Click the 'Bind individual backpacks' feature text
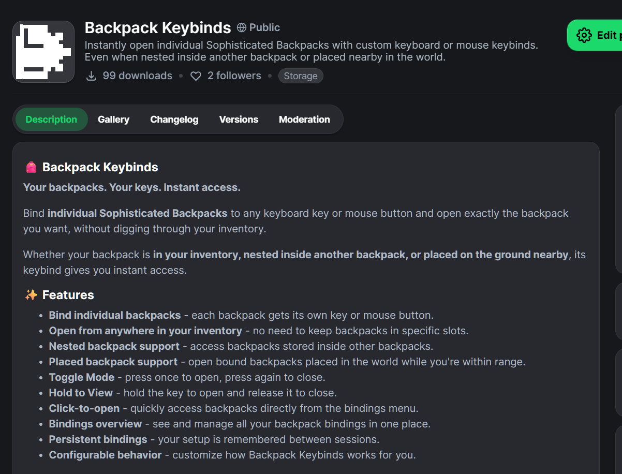This screenshot has width=622, height=474. click(x=115, y=315)
